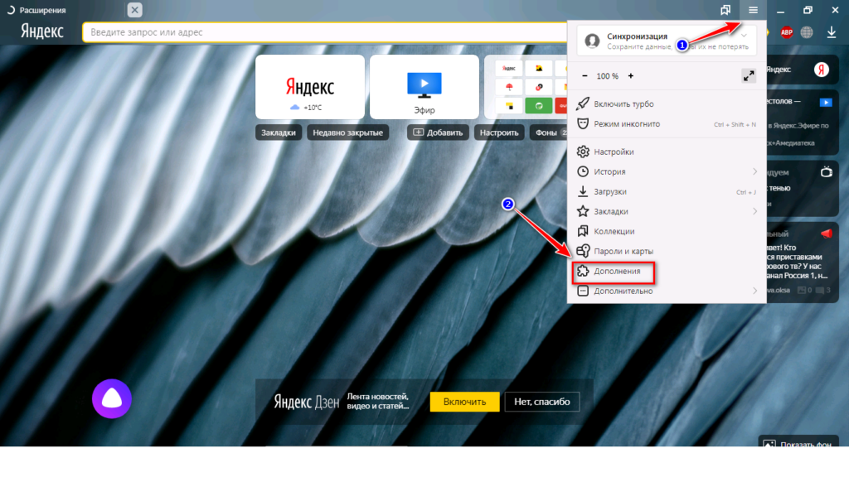Click the history clock icon

coord(583,171)
